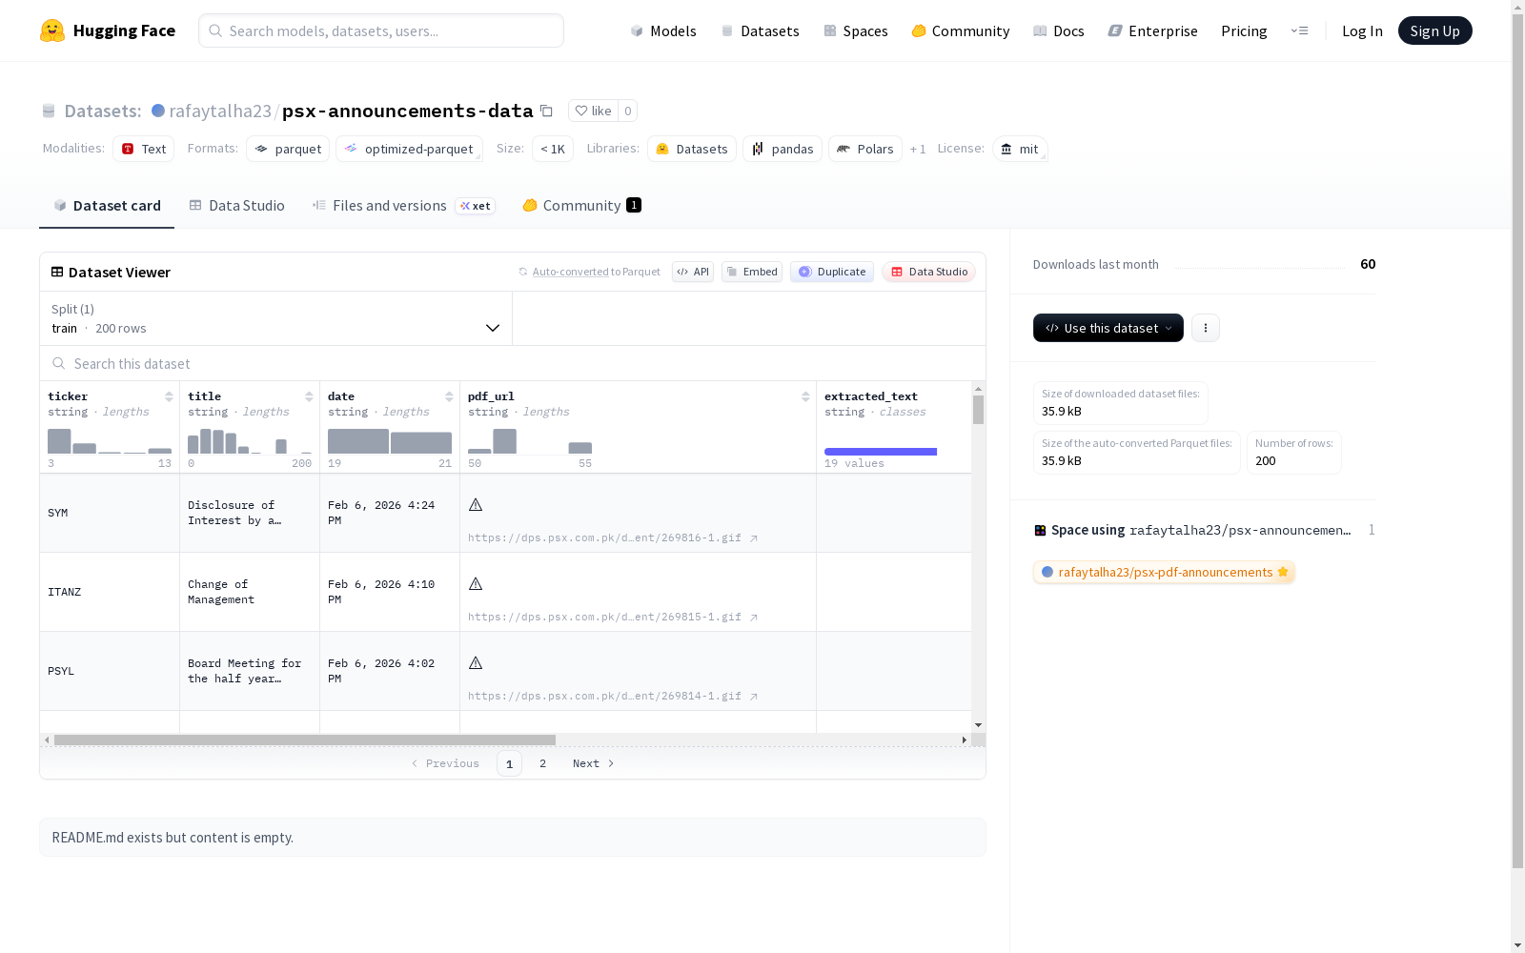Open the 269815-1.gif URL link
Viewport: 1525px width, 953px height.
coord(613,617)
